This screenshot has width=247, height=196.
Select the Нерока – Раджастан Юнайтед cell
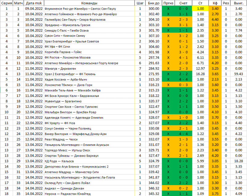[x=67, y=194]
